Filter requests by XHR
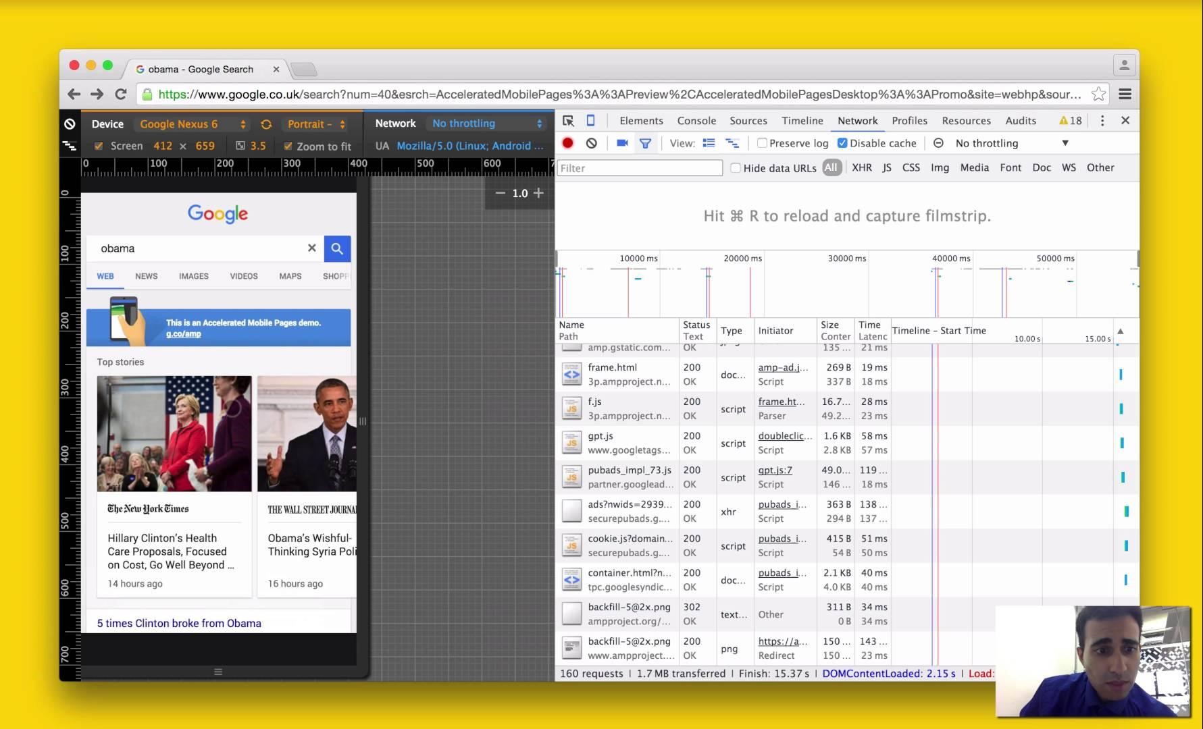This screenshot has width=1203, height=729. (x=862, y=167)
